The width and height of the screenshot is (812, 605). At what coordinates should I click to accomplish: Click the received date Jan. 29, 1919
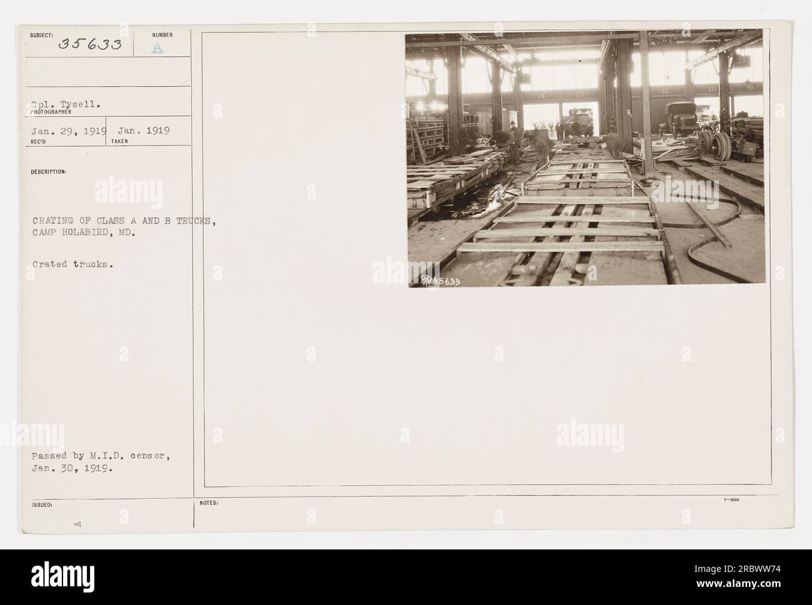click(x=69, y=131)
